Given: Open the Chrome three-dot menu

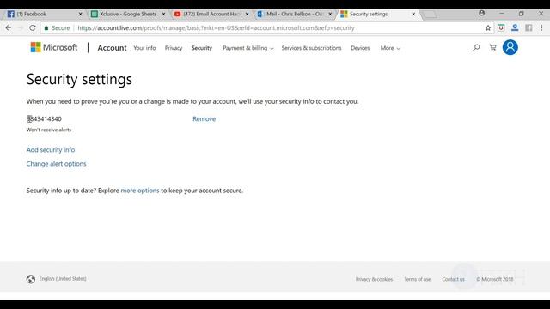Looking at the screenshot, I should click(541, 28).
